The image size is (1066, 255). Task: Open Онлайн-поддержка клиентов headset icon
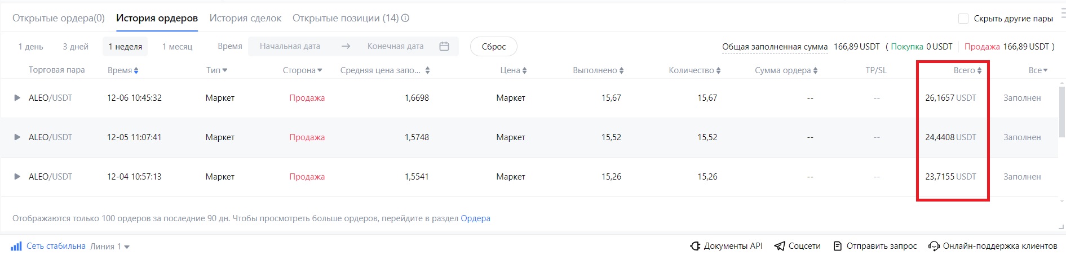click(934, 246)
